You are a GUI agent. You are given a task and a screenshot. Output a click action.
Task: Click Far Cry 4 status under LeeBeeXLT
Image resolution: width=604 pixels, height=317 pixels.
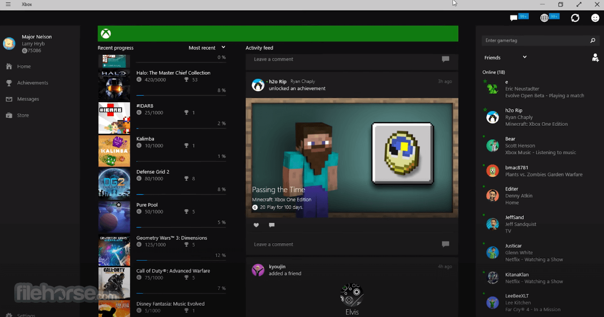point(533,310)
